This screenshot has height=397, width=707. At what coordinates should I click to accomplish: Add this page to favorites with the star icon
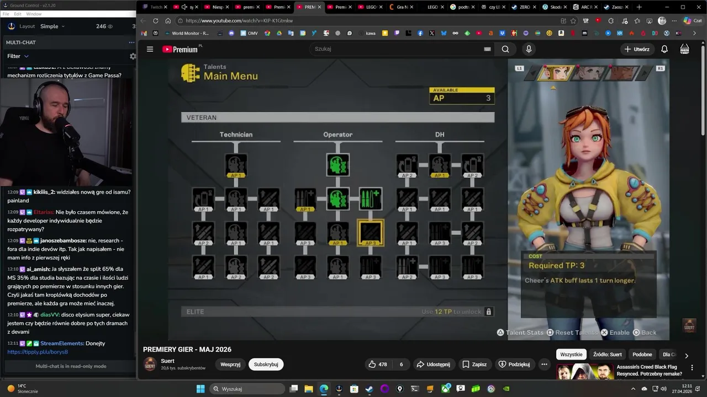coord(573,21)
